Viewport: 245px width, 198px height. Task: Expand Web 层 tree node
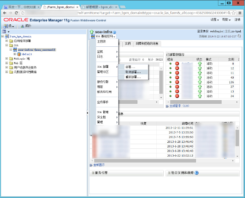pos(6,63)
